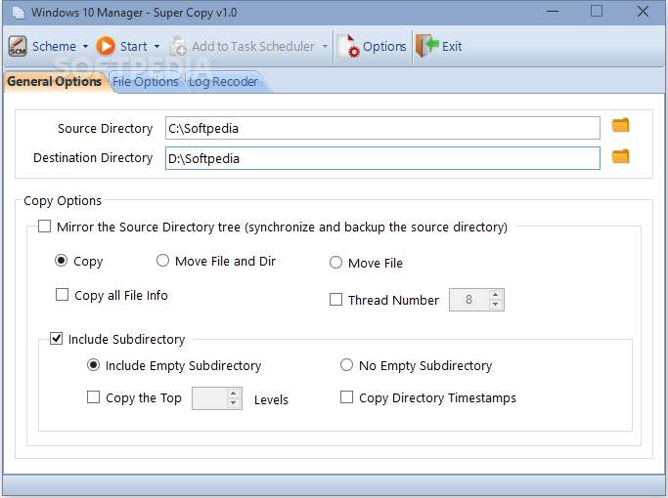Decrease Copy the Top levels spinner
This screenshot has width=668, height=498.
coord(233,403)
